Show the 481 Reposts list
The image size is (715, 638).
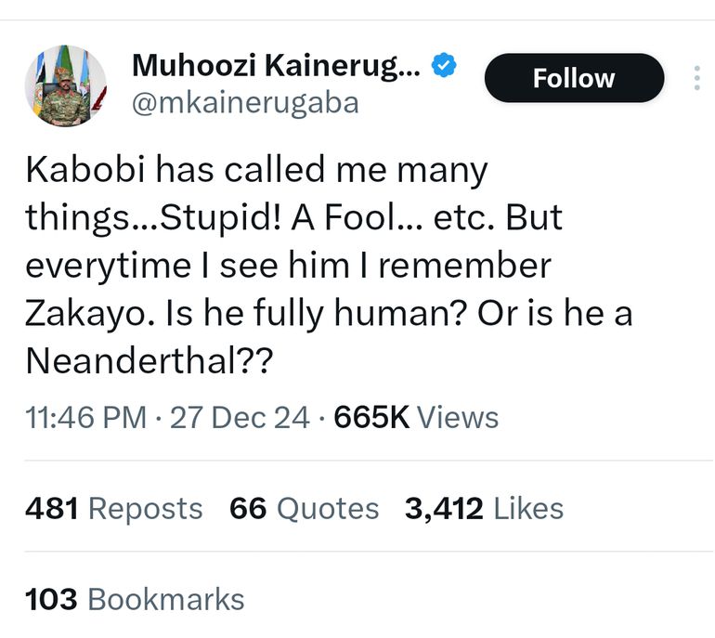pyautogui.click(x=113, y=508)
